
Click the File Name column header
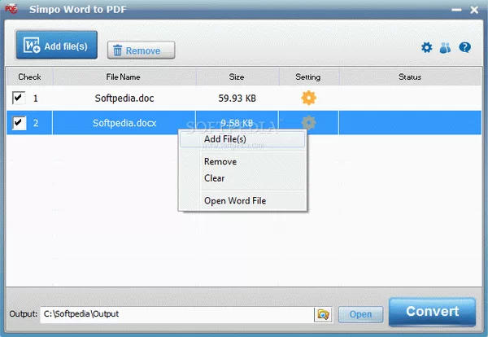(124, 77)
